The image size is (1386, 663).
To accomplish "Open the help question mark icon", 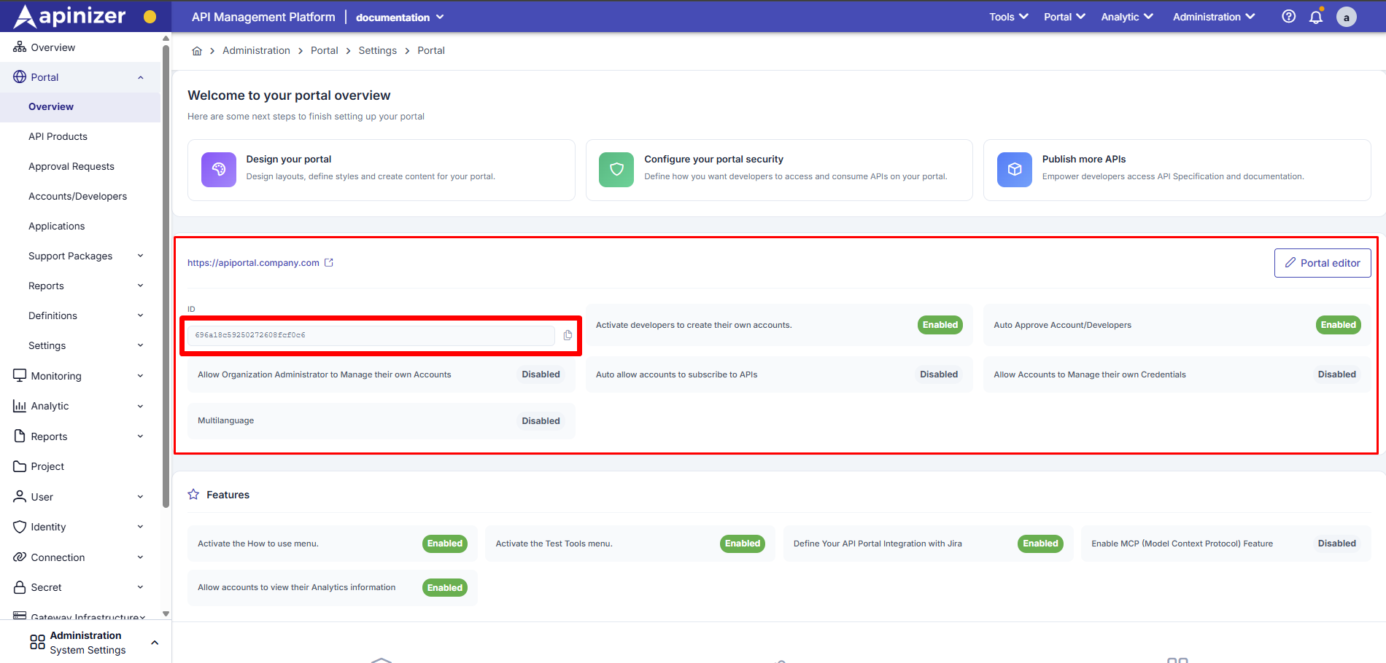I will (1288, 17).
